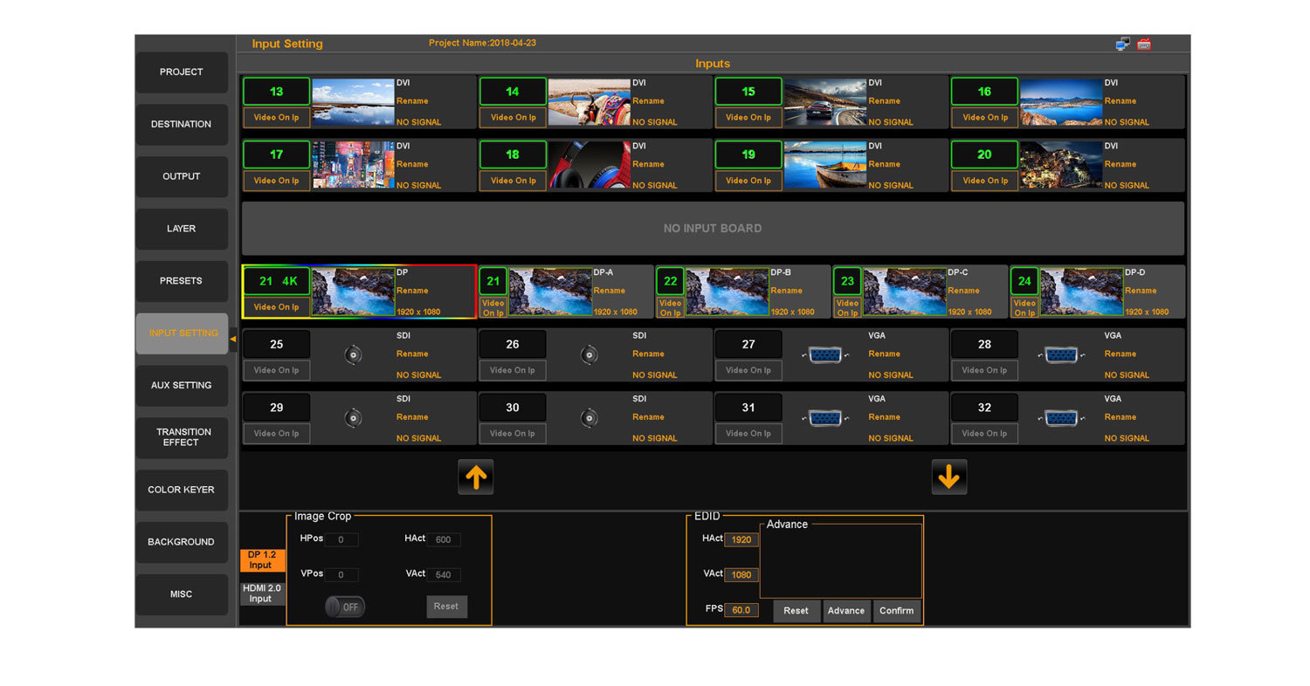Open the OUTPUT menu section
Screen dimensions: 1310x686
pos(182,176)
